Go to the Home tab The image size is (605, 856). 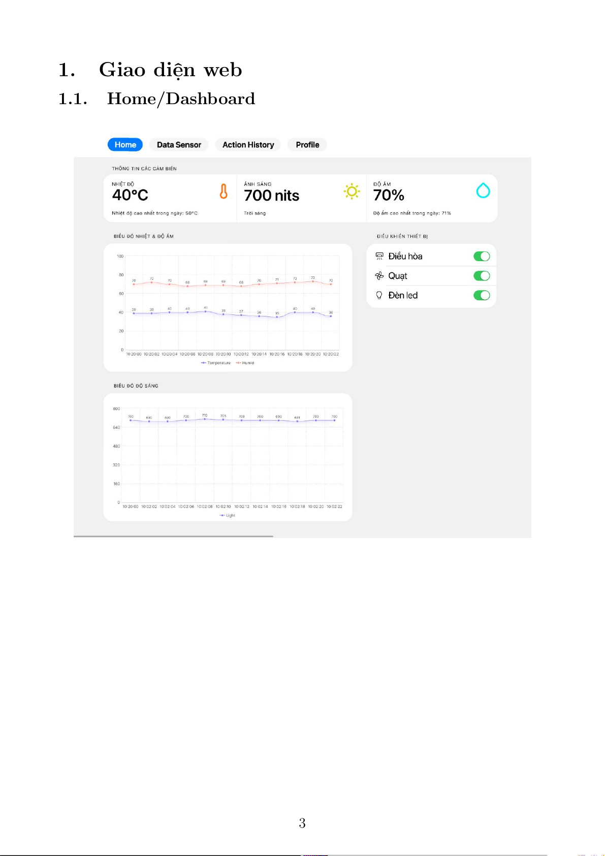(125, 145)
